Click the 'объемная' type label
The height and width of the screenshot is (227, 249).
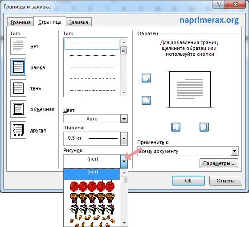pos(42,109)
